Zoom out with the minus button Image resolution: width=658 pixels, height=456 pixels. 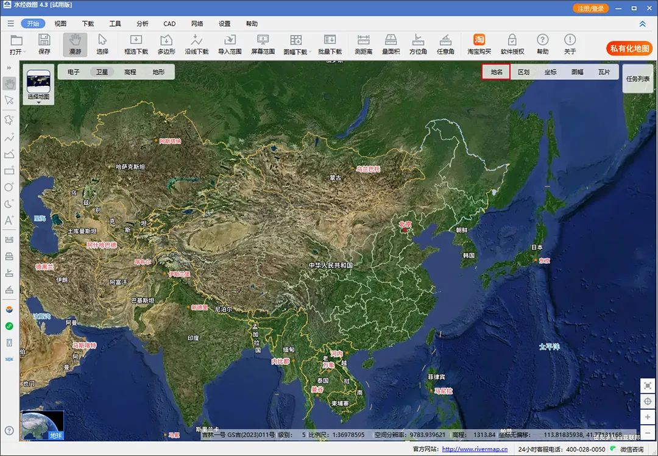pyautogui.click(x=648, y=432)
